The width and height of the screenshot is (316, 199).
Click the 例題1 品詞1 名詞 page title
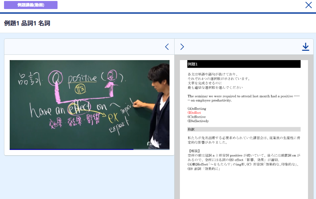point(27,23)
